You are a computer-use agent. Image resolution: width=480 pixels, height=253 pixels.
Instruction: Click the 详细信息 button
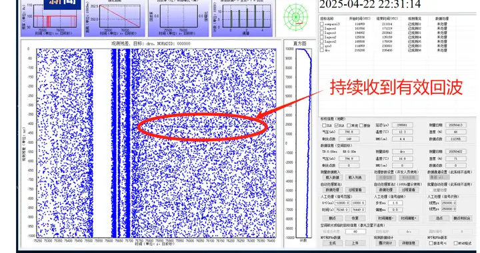[409, 243]
